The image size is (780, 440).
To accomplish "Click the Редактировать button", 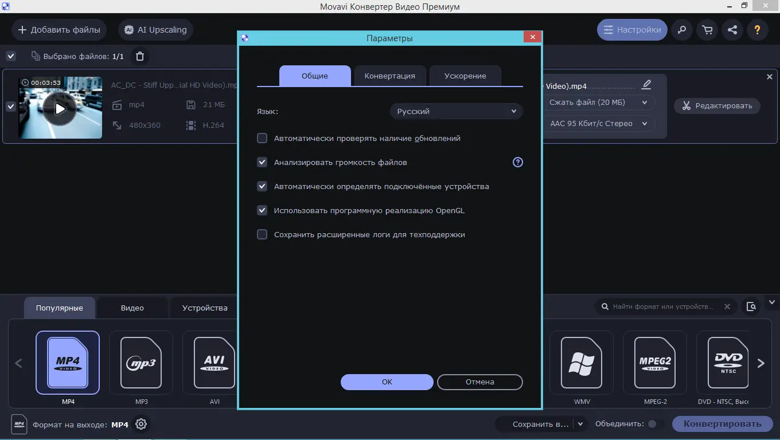I will click(717, 106).
